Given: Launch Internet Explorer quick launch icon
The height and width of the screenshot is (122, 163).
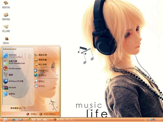Looking at the screenshot, I should 13,120.
